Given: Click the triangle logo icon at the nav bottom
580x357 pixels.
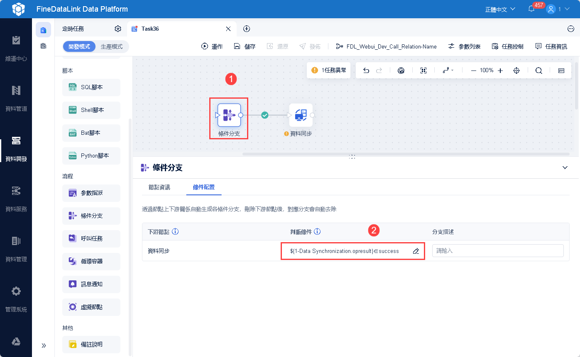Looking at the screenshot, I should (16, 341).
